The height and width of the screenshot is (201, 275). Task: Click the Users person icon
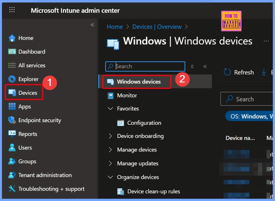click(12, 147)
